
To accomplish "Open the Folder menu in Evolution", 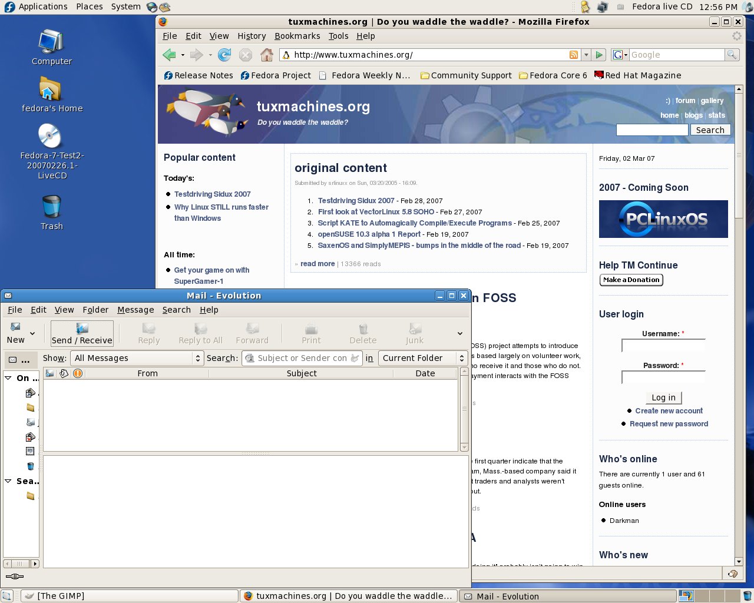I will [x=95, y=310].
